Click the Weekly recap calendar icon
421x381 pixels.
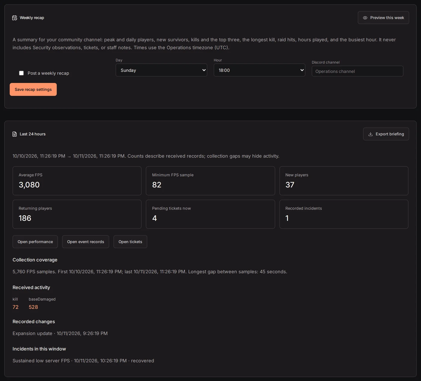(14, 18)
